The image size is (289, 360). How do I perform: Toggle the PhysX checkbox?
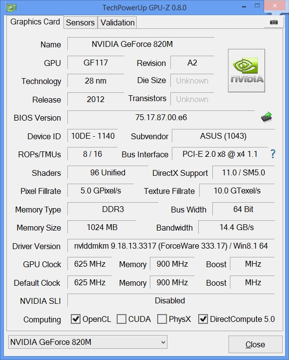click(162, 319)
